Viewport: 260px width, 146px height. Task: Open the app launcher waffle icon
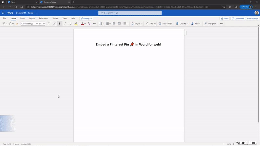pyautogui.click(x=3, y=13)
